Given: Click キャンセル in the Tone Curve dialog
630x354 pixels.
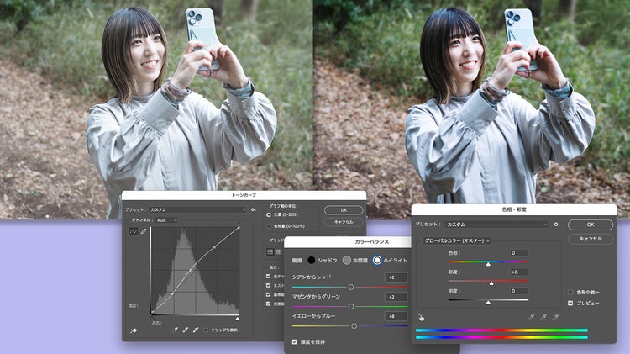Looking at the screenshot, I should click(x=344, y=222).
